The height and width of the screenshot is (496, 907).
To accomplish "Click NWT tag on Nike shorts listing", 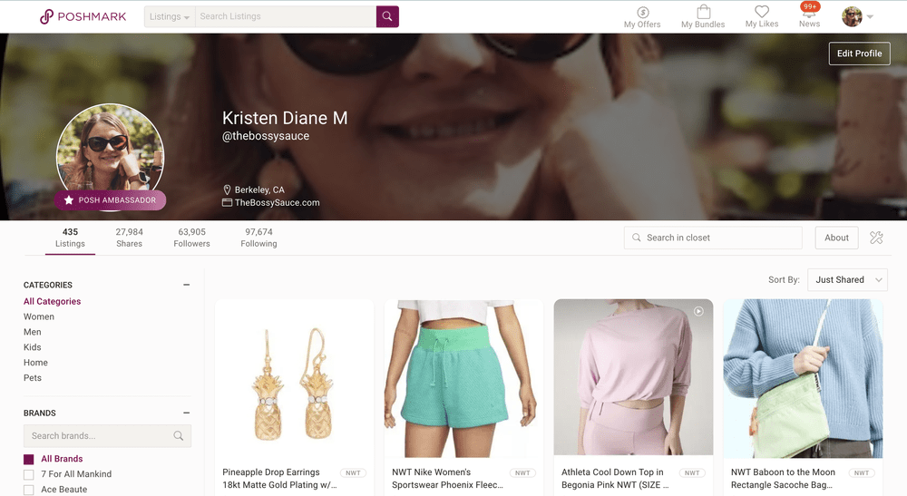I will pyautogui.click(x=522, y=472).
